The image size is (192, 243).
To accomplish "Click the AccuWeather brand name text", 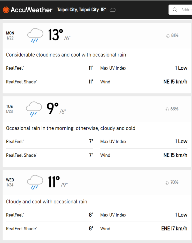I will 31,10.
